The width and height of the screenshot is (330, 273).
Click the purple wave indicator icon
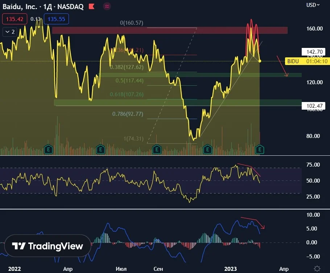tap(107, 7)
